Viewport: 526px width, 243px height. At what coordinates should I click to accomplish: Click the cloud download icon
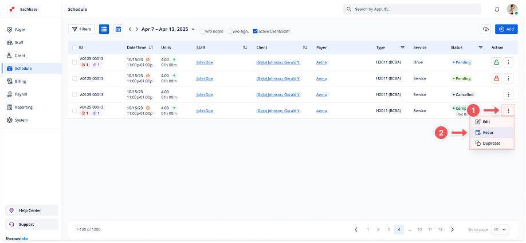click(486, 29)
